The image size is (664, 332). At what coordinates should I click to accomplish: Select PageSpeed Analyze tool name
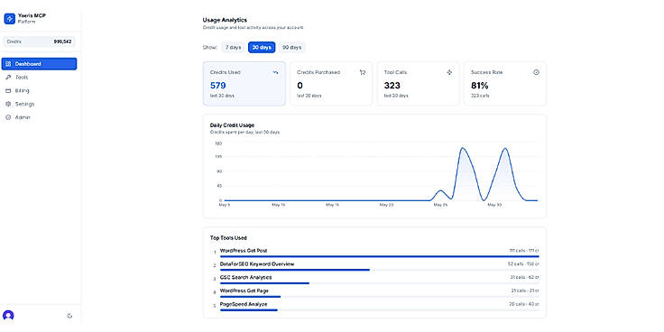point(244,304)
